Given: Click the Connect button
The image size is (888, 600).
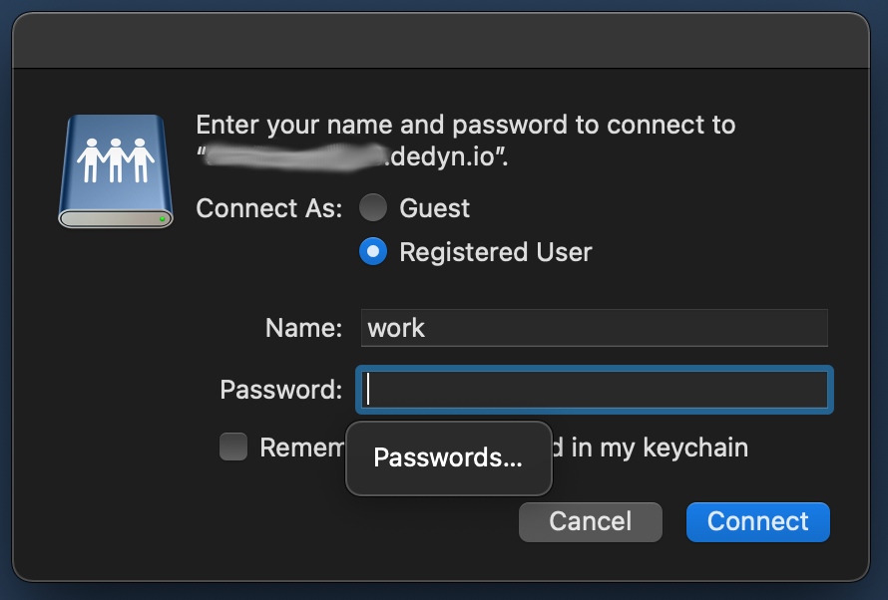Looking at the screenshot, I should pos(757,521).
